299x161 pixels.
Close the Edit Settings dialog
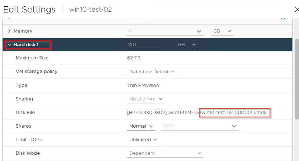(x=297, y=10)
